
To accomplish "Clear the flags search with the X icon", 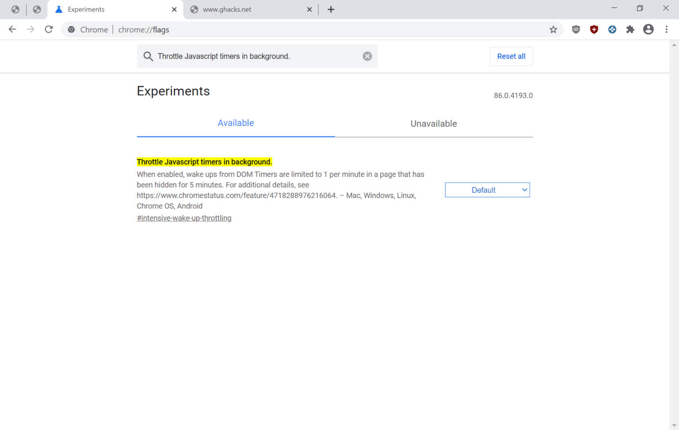I will pyautogui.click(x=367, y=56).
